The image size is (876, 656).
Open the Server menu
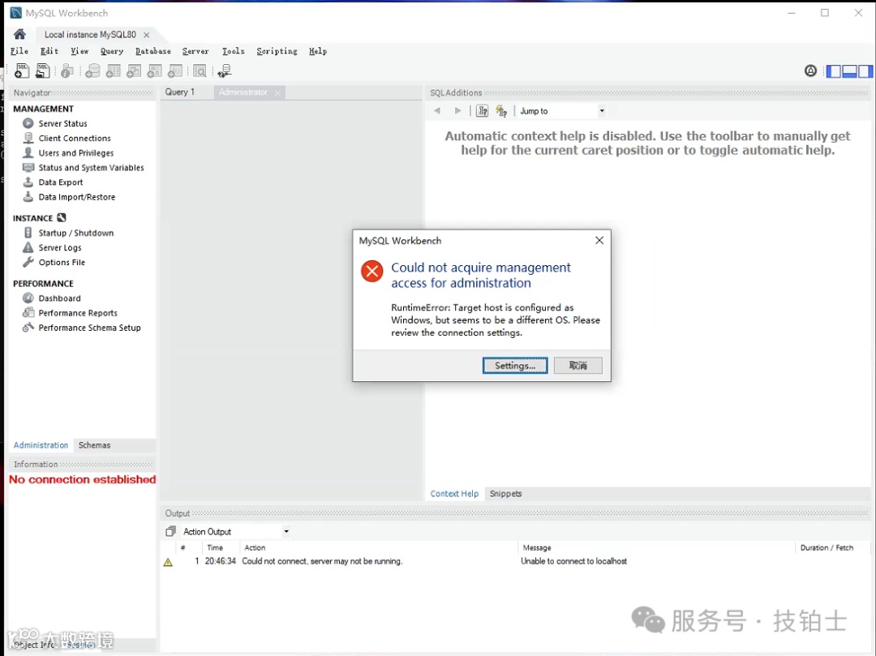(195, 51)
